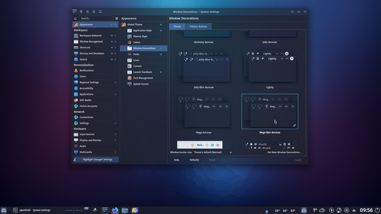The height and width of the screenshot is (214, 381).
Task: Click the home icon beside the search field
Action: (75, 18)
